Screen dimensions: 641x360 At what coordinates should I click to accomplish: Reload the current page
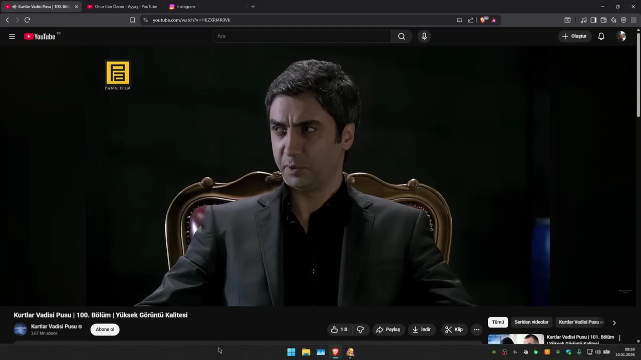(x=27, y=20)
